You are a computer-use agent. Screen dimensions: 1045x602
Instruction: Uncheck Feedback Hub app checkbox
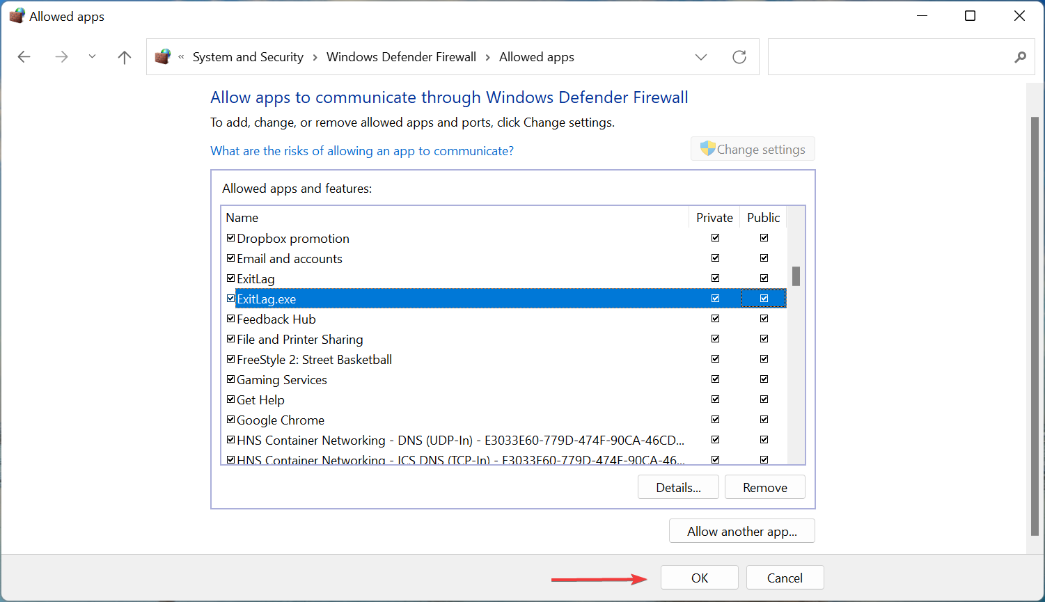[x=231, y=319]
